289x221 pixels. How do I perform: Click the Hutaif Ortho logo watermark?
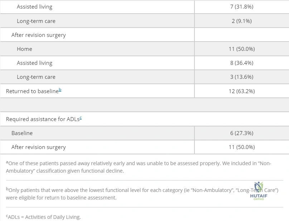click(259, 191)
